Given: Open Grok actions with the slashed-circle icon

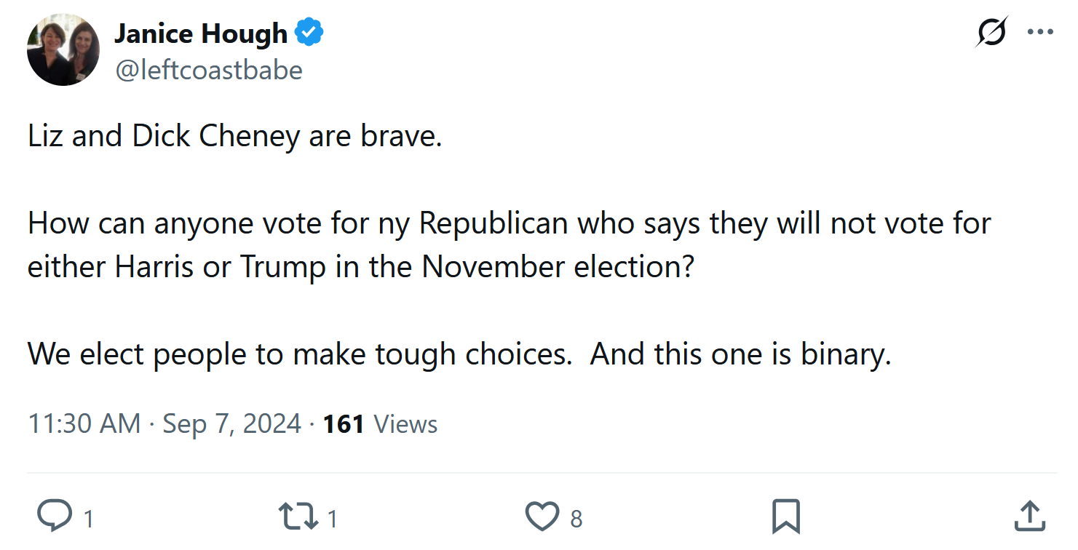Looking at the screenshot, I should pos(991,33).
